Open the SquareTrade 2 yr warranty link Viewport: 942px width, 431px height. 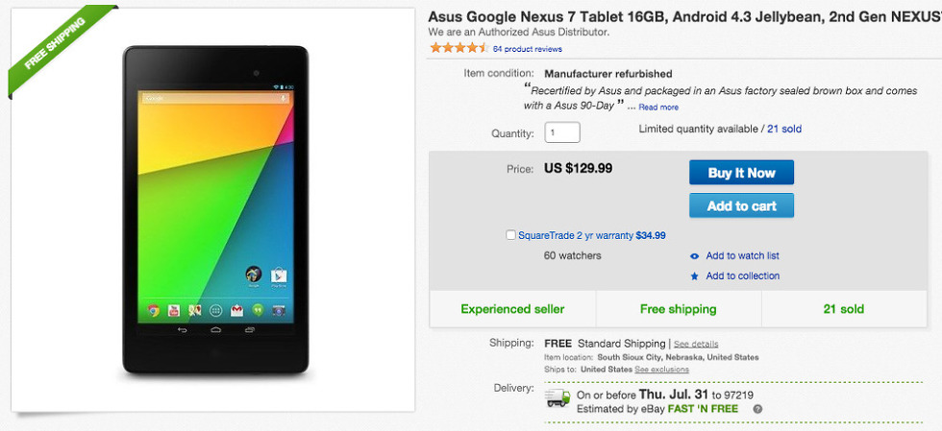coord(575,235)
